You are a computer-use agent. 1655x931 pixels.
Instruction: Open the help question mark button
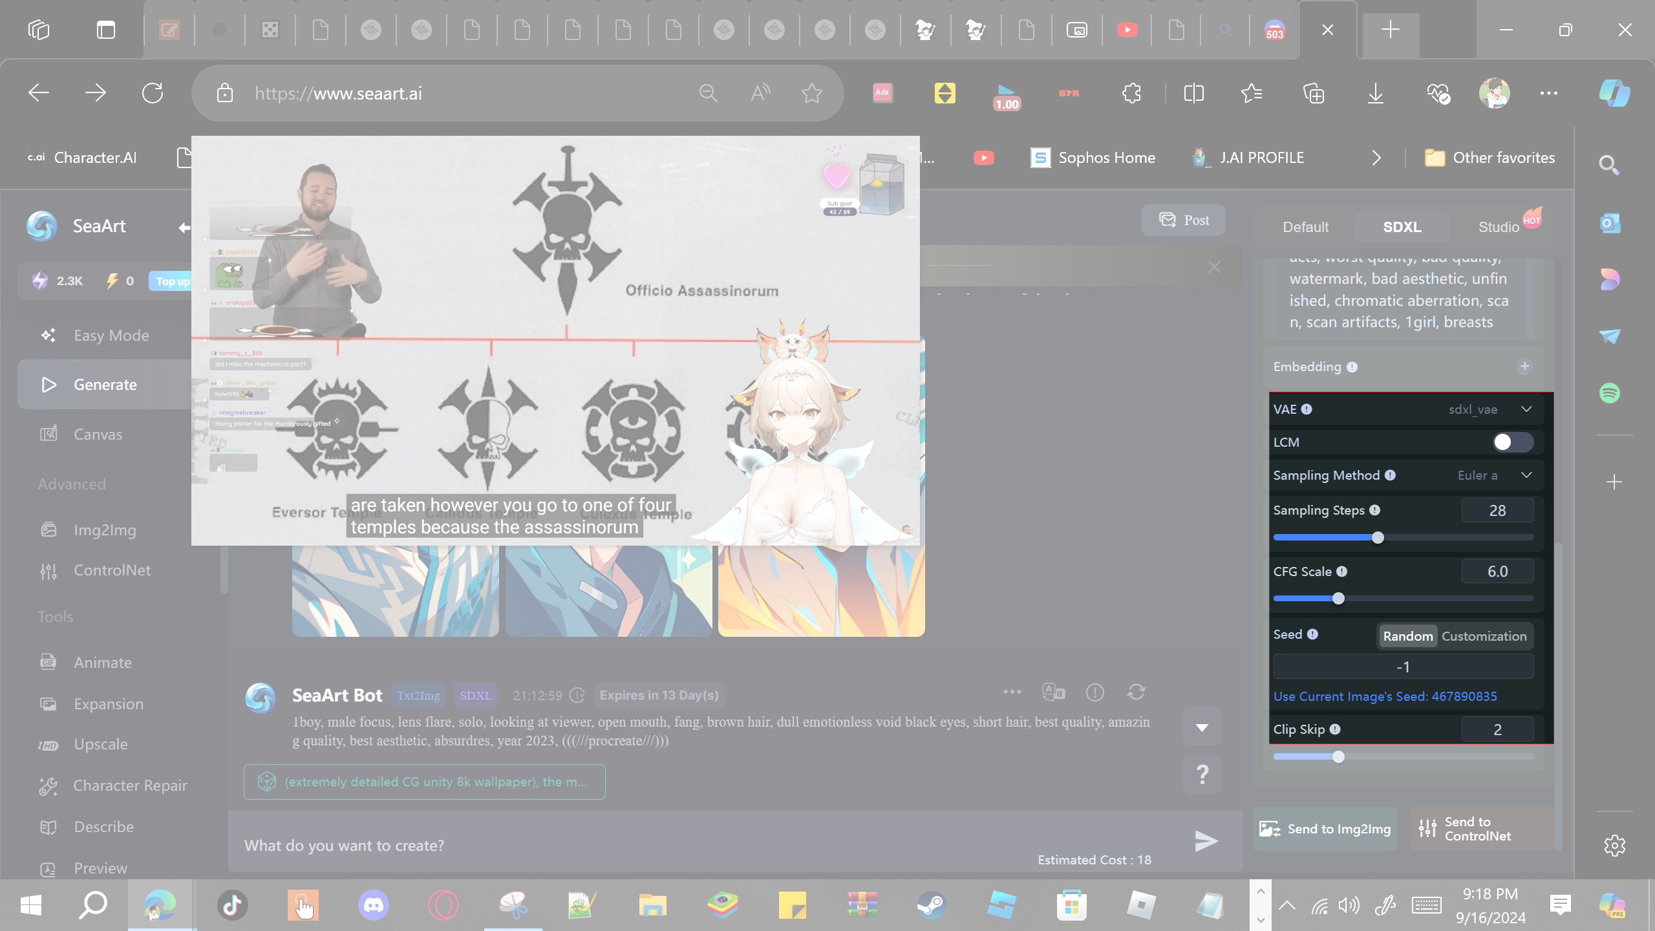[1202, 775]
